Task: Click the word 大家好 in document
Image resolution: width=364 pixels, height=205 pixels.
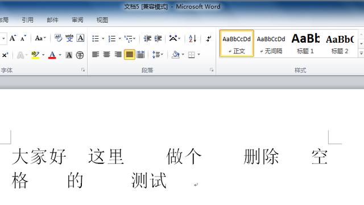Action: click(x=39, y=157)
